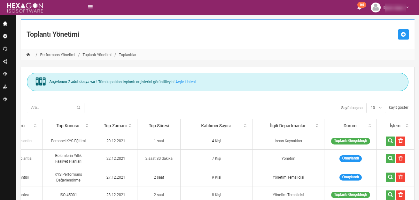Open the records per page dropdown

[x=376, y=108]
